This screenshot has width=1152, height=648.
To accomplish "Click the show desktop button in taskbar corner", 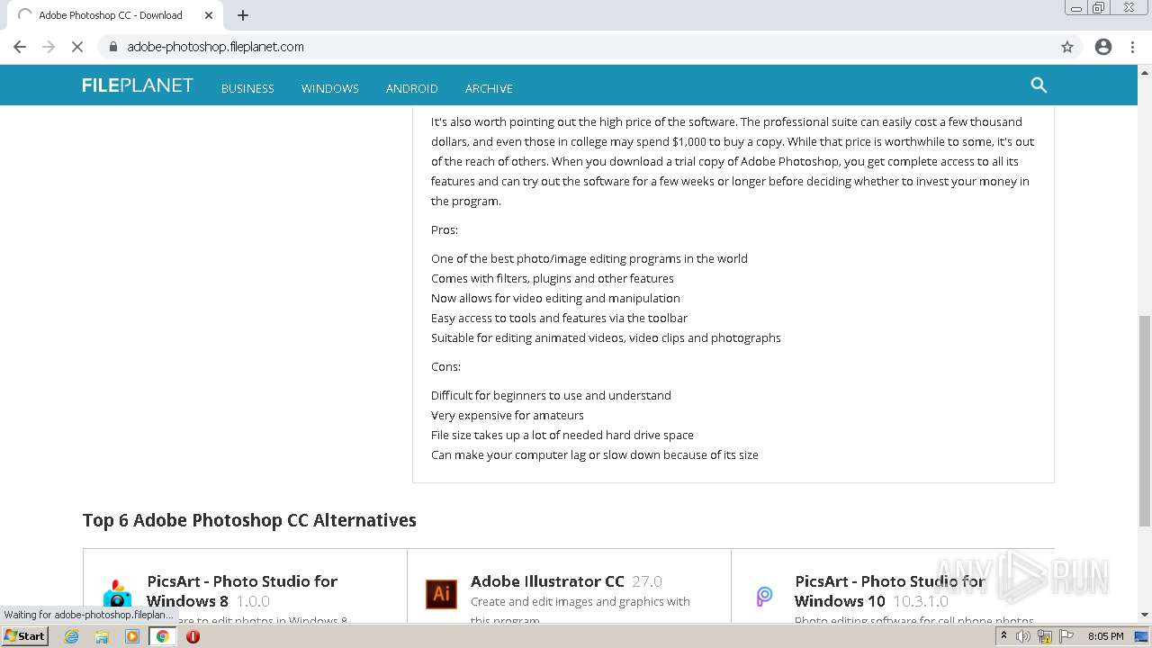I will point(1142,636).
